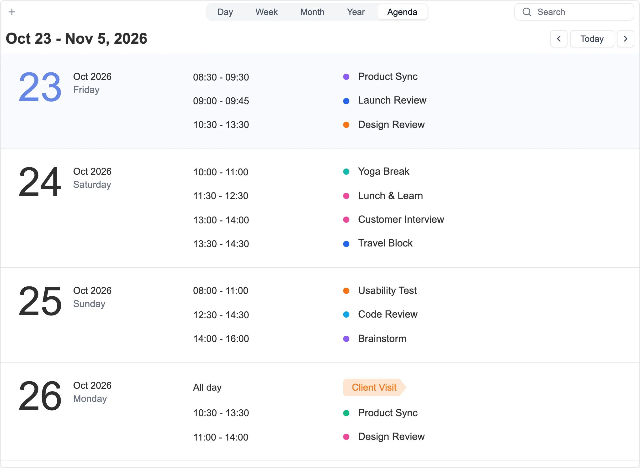The width and height of the screenshot is (640, 468).
Task: Click the Sunday weekday label
Action: [89, 304]
